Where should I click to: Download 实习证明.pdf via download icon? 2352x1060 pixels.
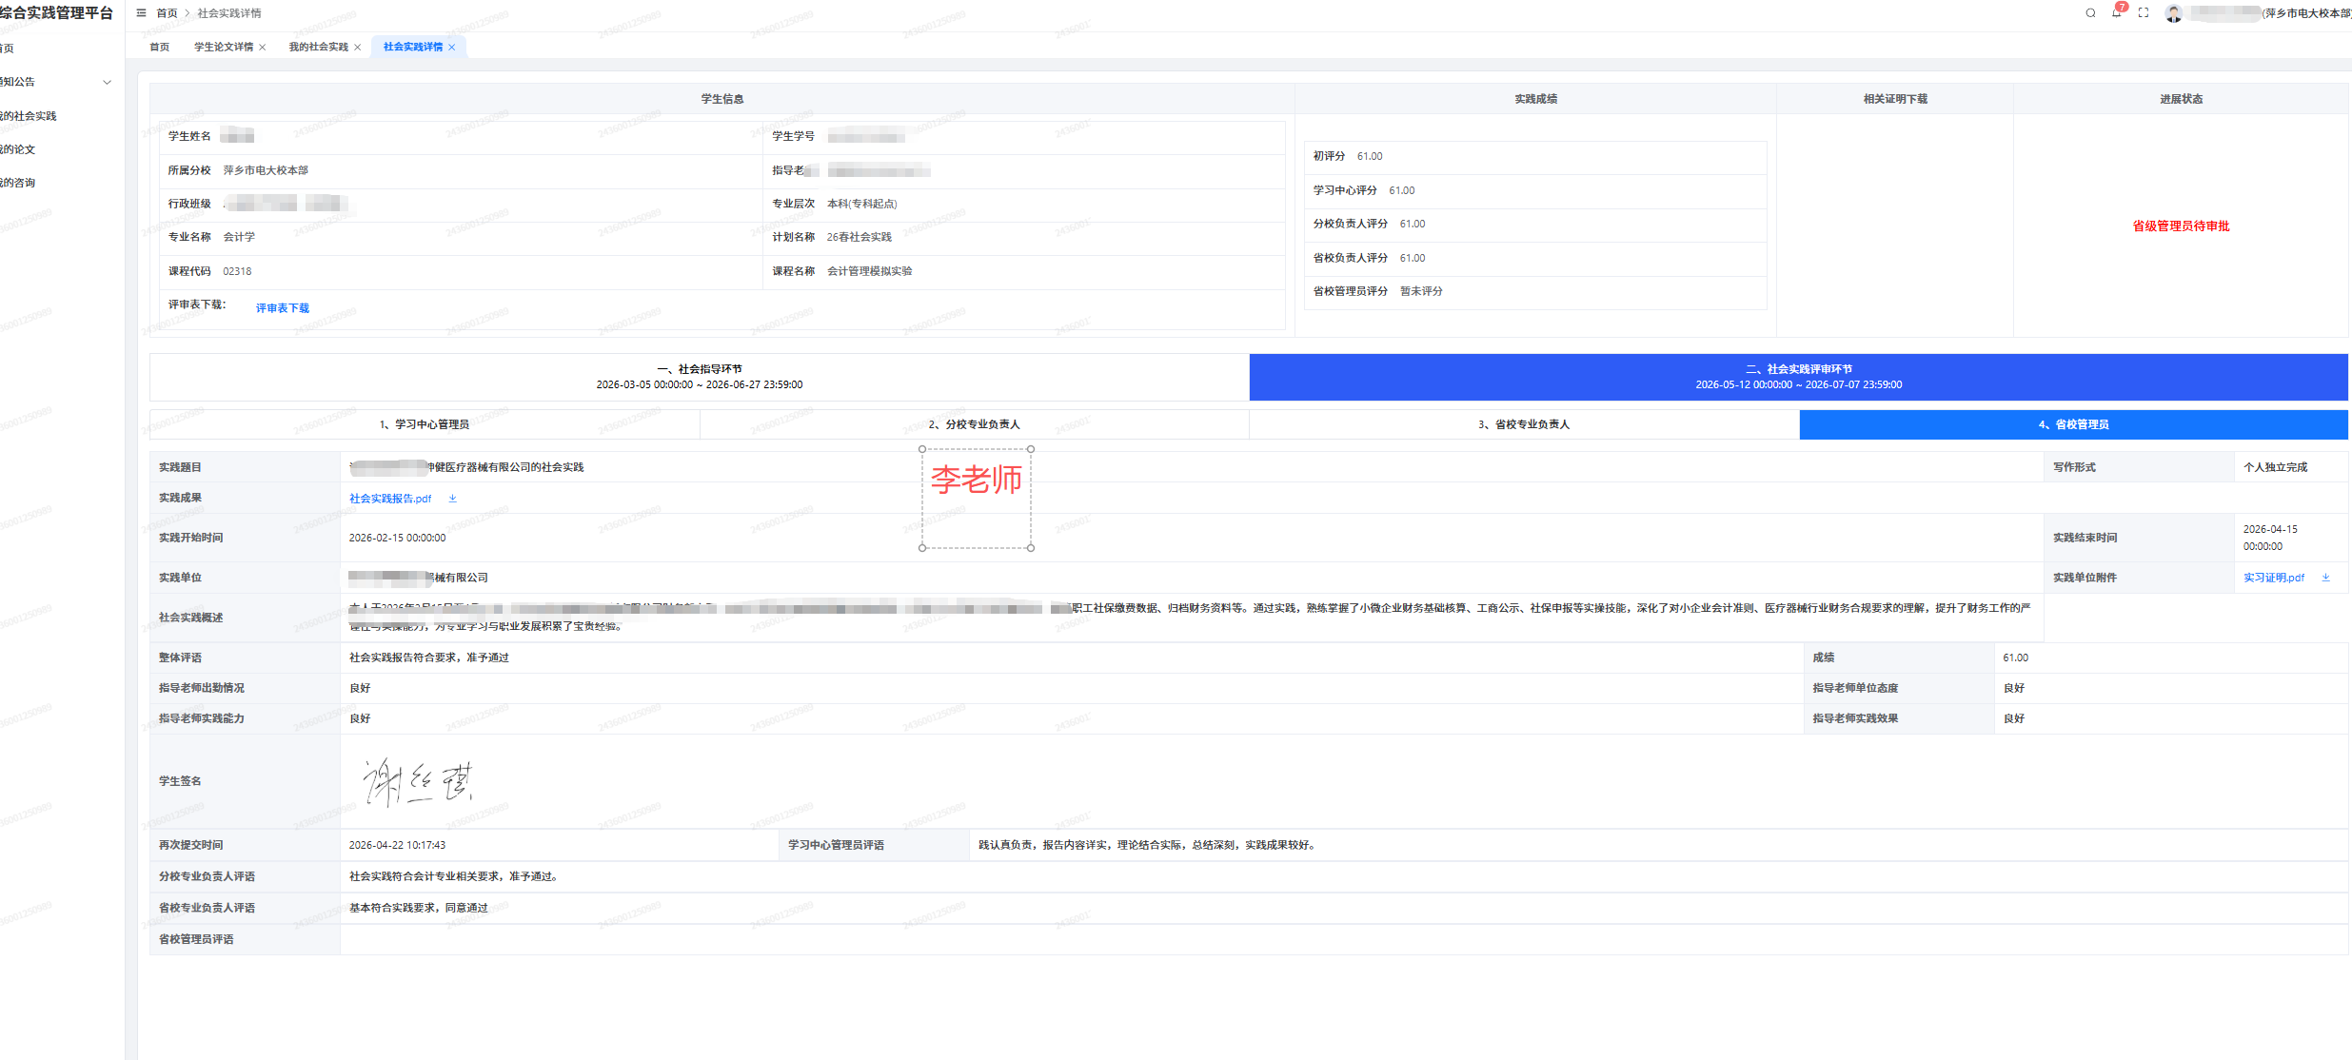2325,578
